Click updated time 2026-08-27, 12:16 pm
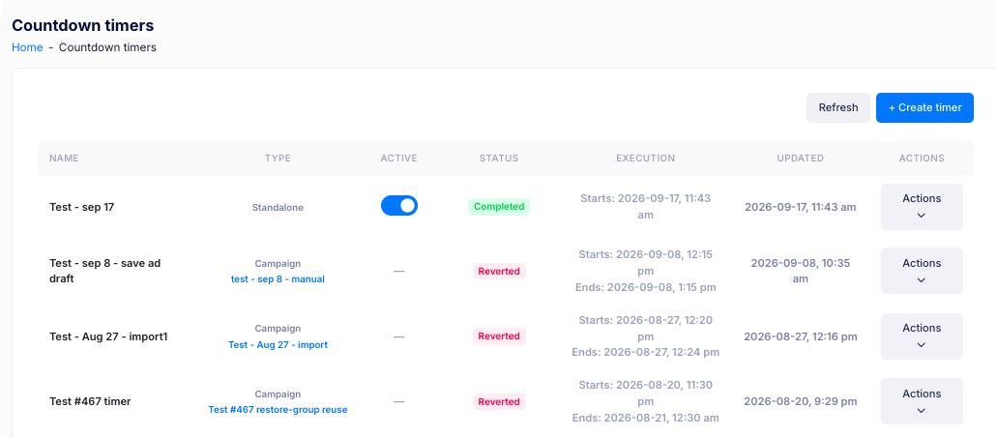 [801, 336]
